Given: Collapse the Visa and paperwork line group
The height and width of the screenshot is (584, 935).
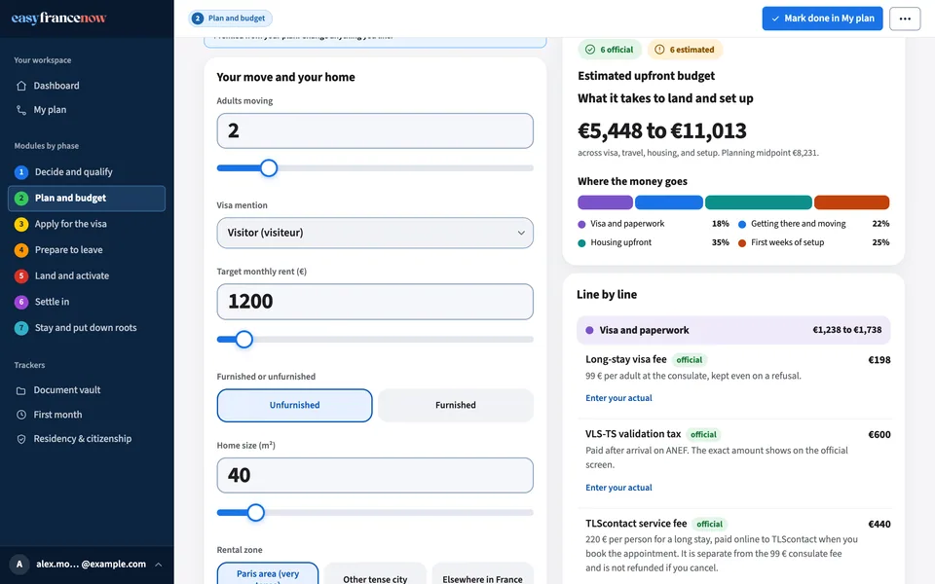Looking at the screenshot, I should (733, 330).
